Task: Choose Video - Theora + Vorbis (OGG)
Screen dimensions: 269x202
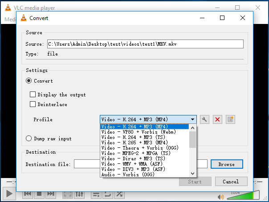Action: (144, 147)
